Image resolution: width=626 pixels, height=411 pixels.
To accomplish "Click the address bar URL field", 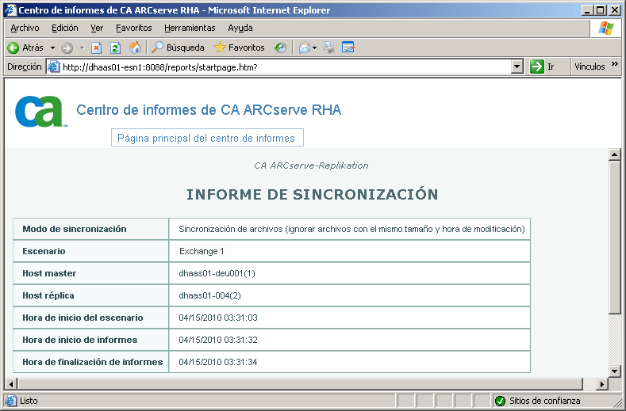I will (x=278, y=67).
